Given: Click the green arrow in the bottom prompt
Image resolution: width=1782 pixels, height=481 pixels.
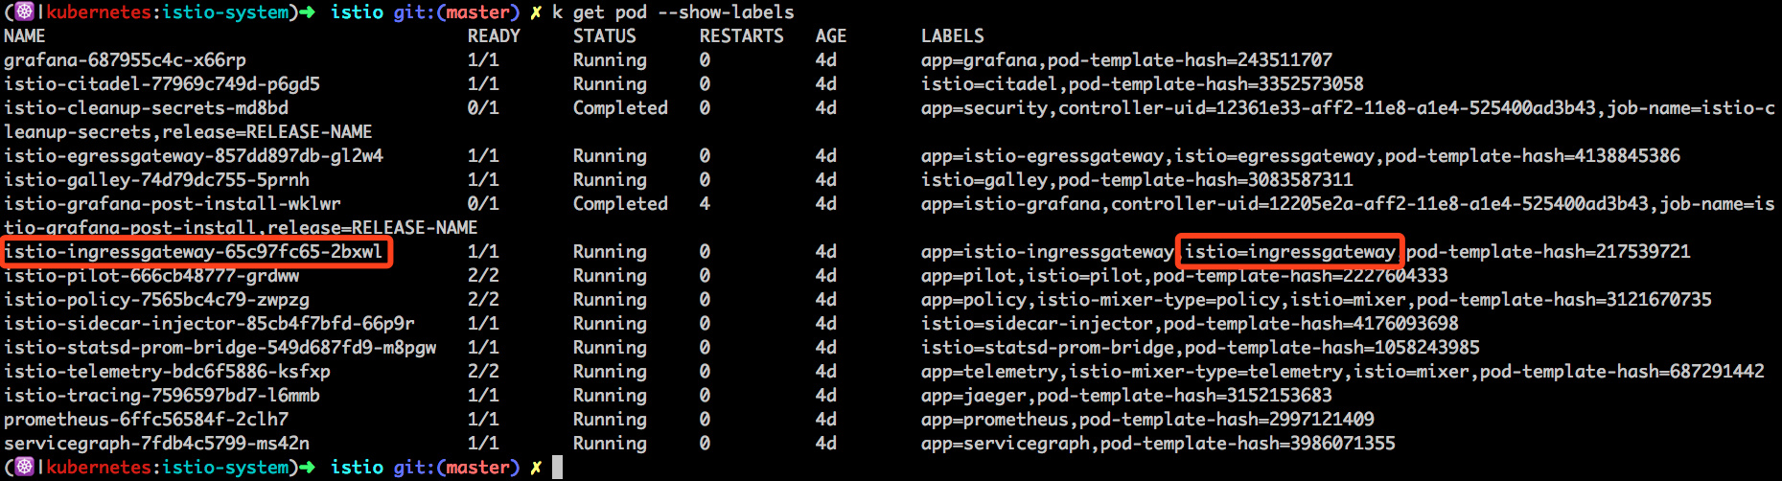Looking at the screenshot, I should pos(307,468).
